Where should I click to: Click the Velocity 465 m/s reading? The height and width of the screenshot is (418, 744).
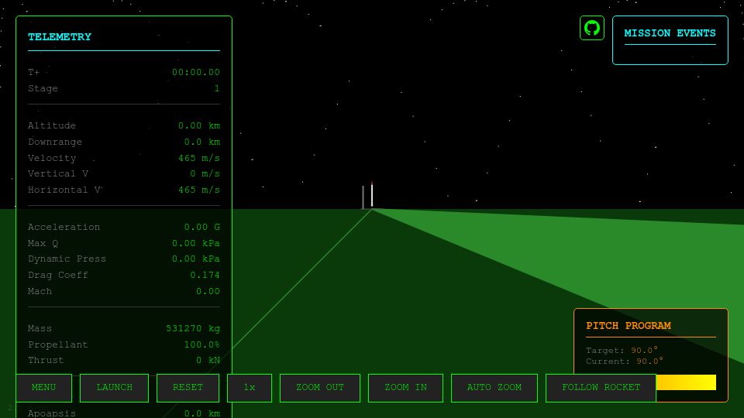pos(124,158)
